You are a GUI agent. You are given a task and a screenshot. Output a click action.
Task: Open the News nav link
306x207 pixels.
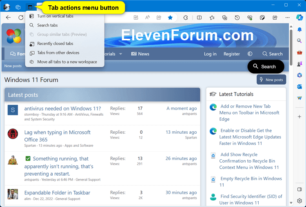click(140, 54)
